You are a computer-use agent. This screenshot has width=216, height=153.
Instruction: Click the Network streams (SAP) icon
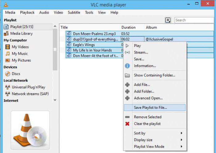tap(8, 94)
